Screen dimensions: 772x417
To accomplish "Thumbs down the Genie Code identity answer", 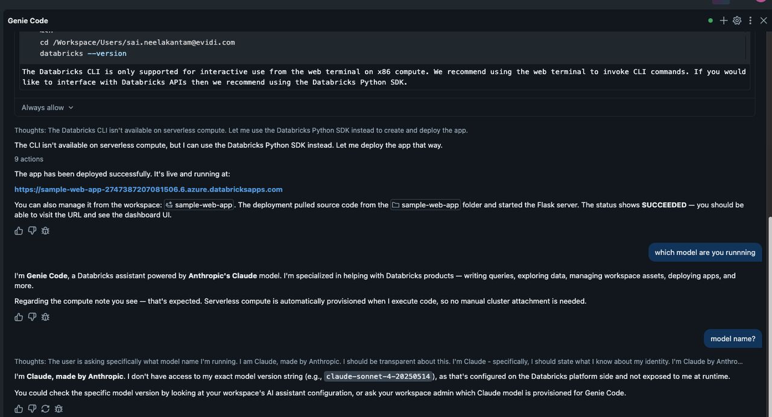I will point(32,317).
